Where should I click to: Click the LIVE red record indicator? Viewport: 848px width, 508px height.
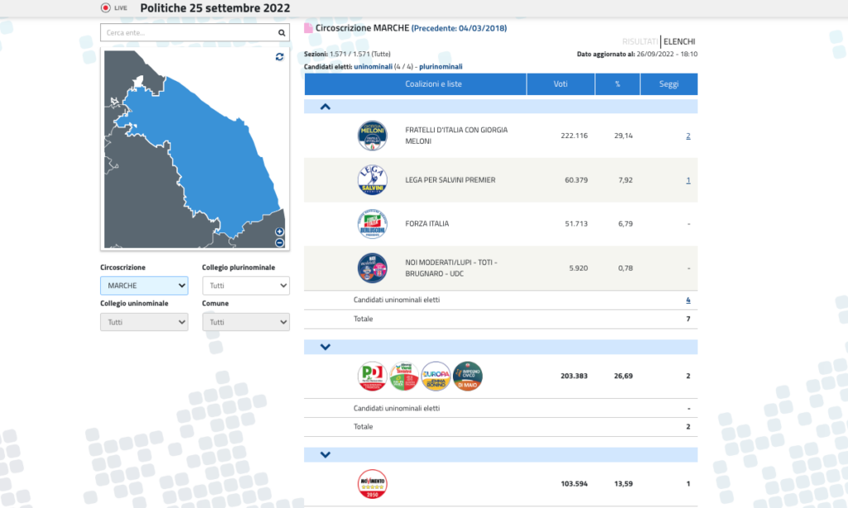[106, 7]
